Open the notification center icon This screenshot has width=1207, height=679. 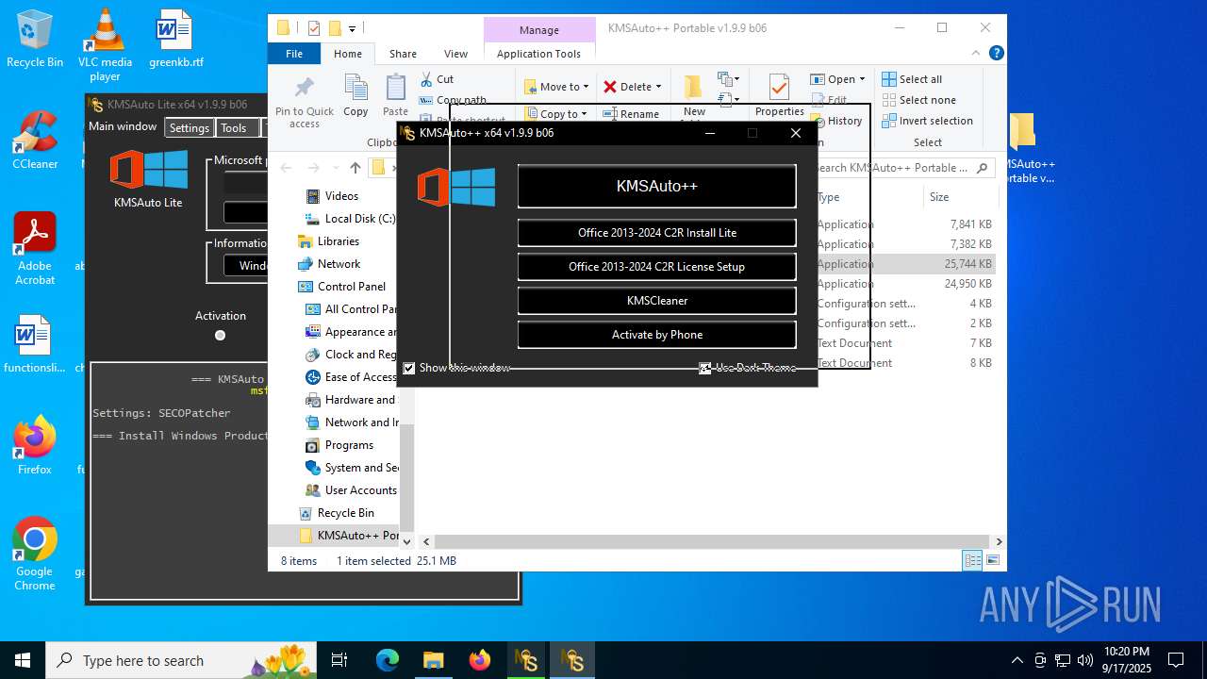[1176, 660]
